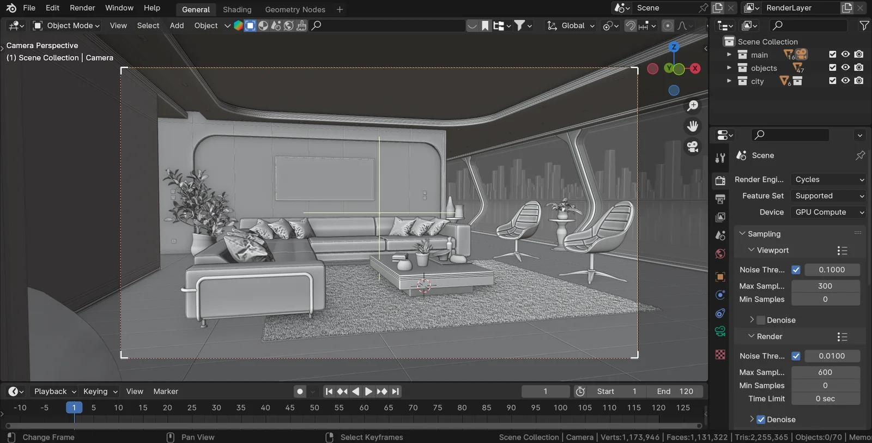Screen dimensions: 872x443
Task: Toggle snapping magnet in viewport header
Action: pos(631,26)
